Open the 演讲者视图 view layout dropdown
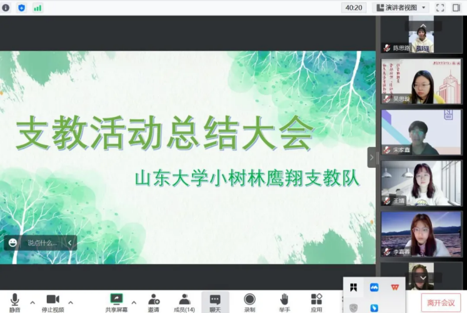The image size is (467, 313). point(400,8)
